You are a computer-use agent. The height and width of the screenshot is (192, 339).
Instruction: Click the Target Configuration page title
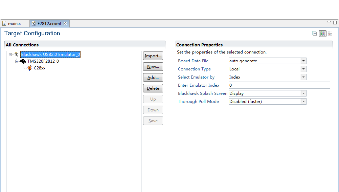point(32,33)
